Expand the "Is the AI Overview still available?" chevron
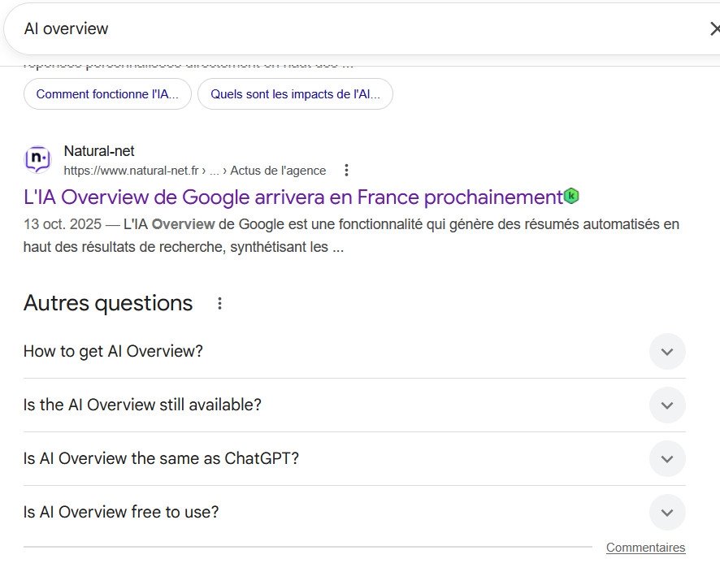Viewport: 720px width, 585px height. coord(667,405)
